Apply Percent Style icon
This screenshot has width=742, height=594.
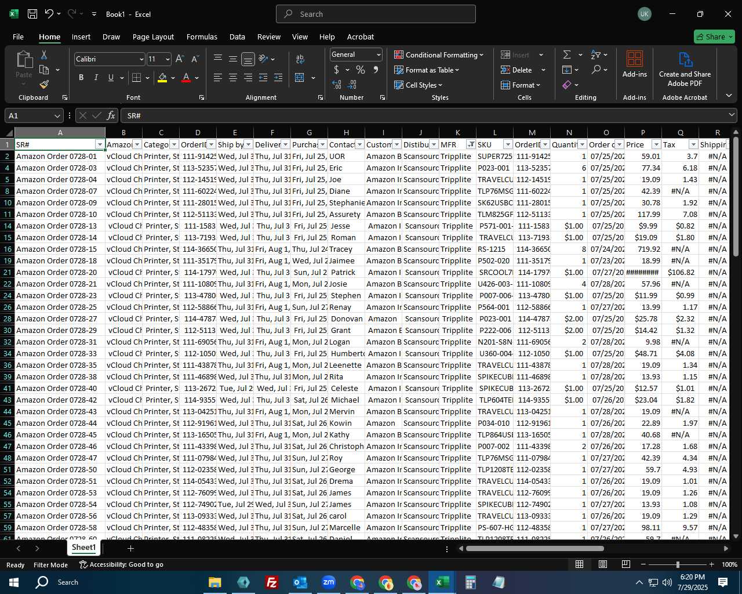(x=361, y=70)
